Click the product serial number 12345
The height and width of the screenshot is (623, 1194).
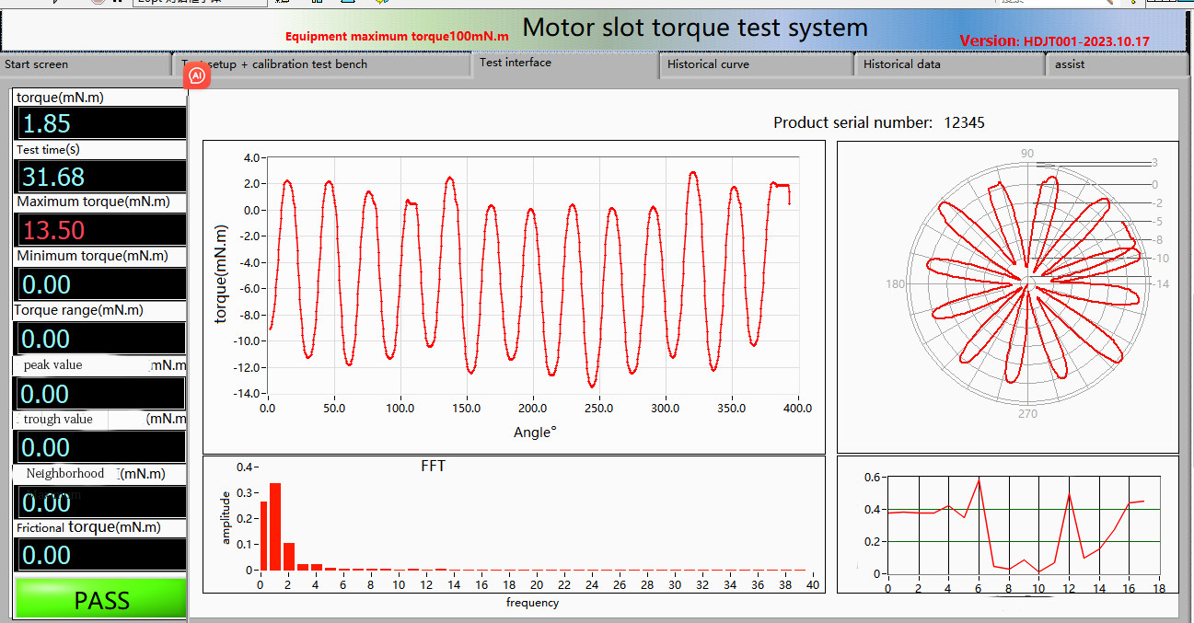(x=964, y=122)
